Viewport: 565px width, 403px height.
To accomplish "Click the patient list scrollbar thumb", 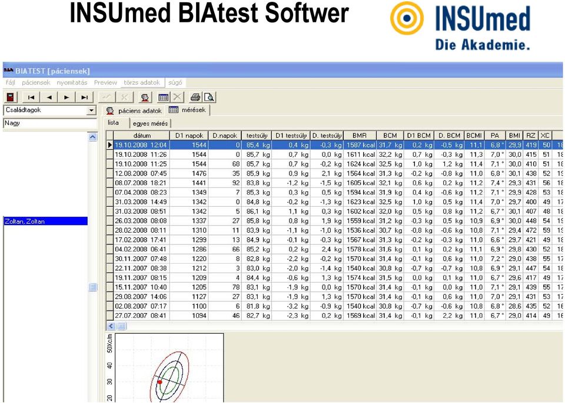I will pyautogui.click(x=92, y=287).
